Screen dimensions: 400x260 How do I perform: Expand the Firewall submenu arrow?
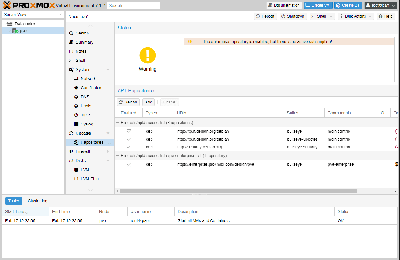coord(108,151)
